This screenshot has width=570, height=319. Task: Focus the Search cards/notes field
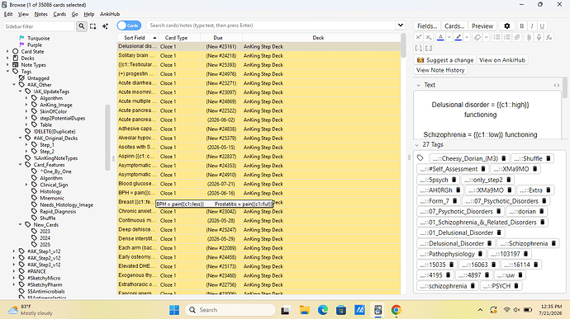click(271, 26)
